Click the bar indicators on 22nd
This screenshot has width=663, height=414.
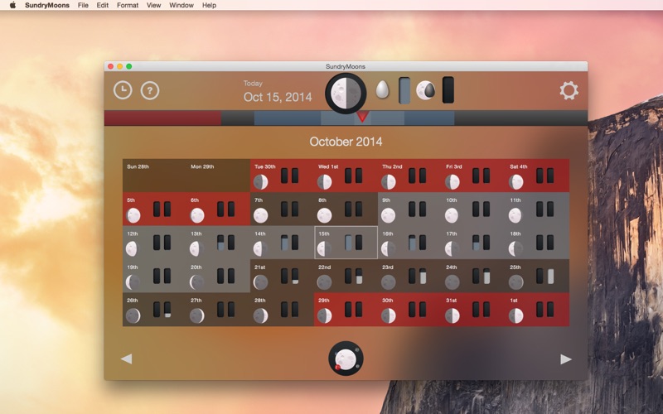pyautogui.click(x=354, y=276)
